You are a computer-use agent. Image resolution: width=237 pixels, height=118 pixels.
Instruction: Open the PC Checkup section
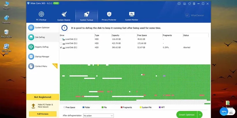[41, 16]
